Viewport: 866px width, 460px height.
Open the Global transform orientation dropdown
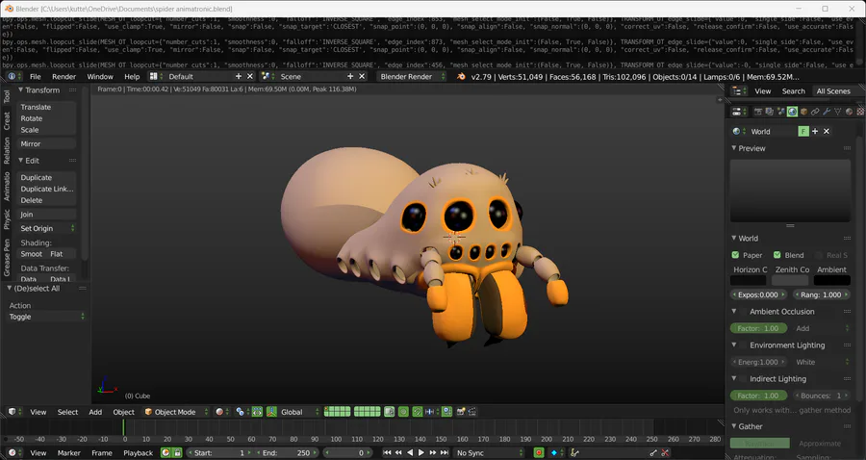tap(299, 412)
